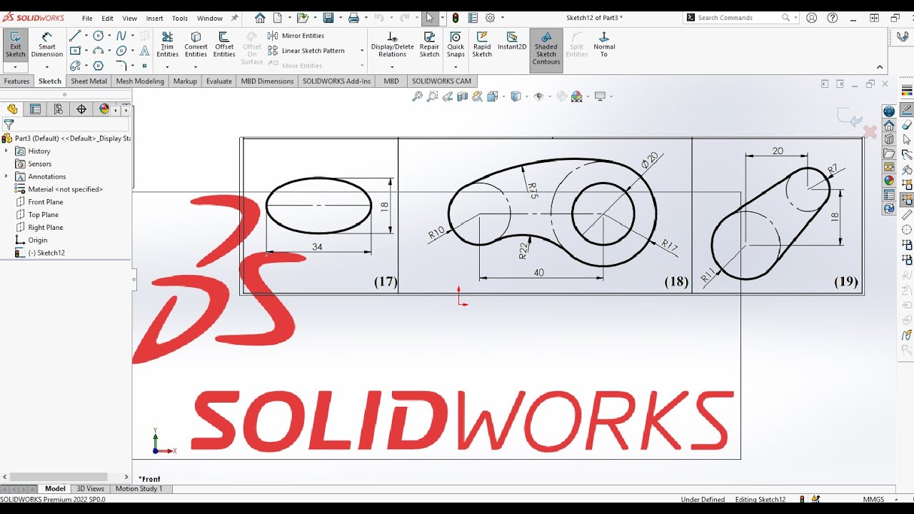Click the Linear Sketch Pattern command

pos(307,51)
